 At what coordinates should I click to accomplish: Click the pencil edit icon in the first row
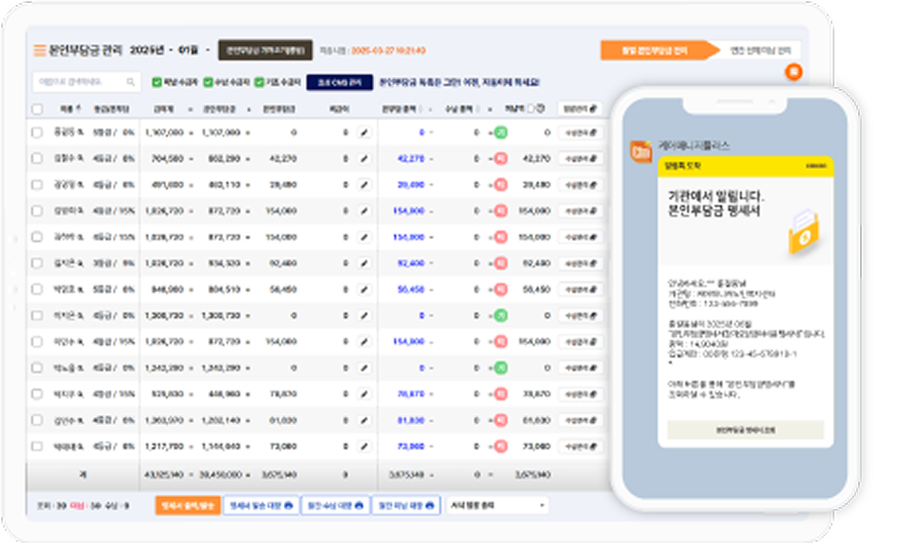tap(364, 132)
